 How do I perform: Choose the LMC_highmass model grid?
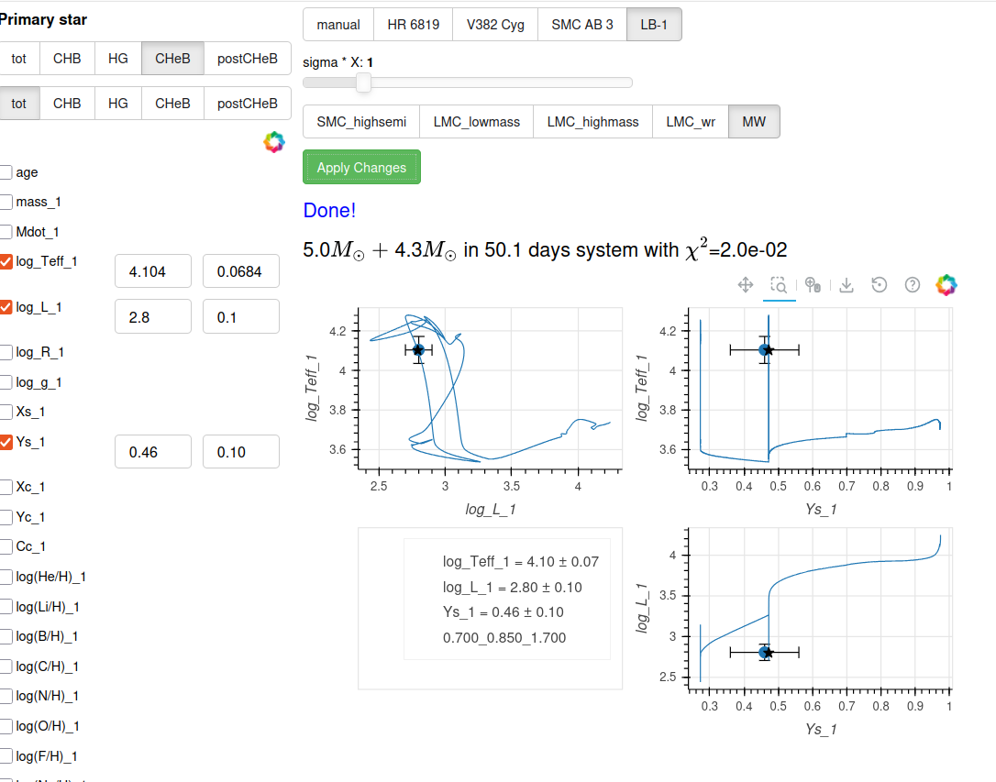coord(592,122)
